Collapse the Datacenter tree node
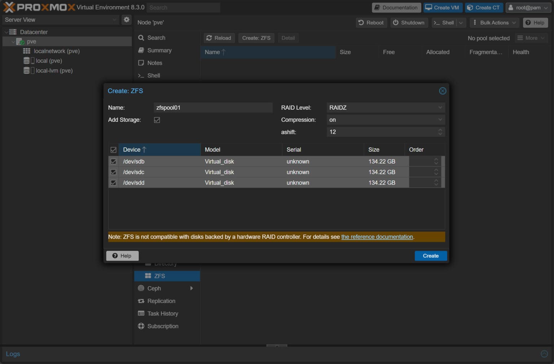The width and height of the screenshot is (554, 364). [6, 32]
